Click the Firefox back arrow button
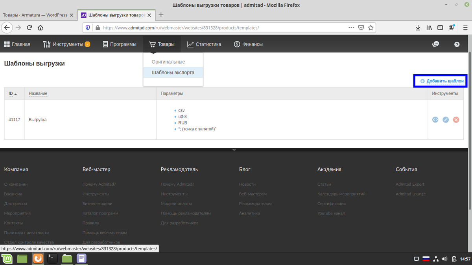472x265 pixels. 7,27
